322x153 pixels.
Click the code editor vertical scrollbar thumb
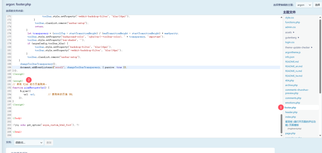tap(281, 124)
